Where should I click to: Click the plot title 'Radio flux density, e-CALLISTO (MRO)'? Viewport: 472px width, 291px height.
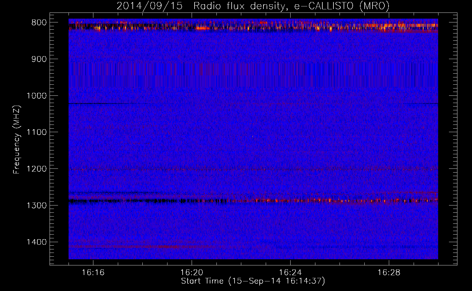pyautogui.click(x=291, y=6)
